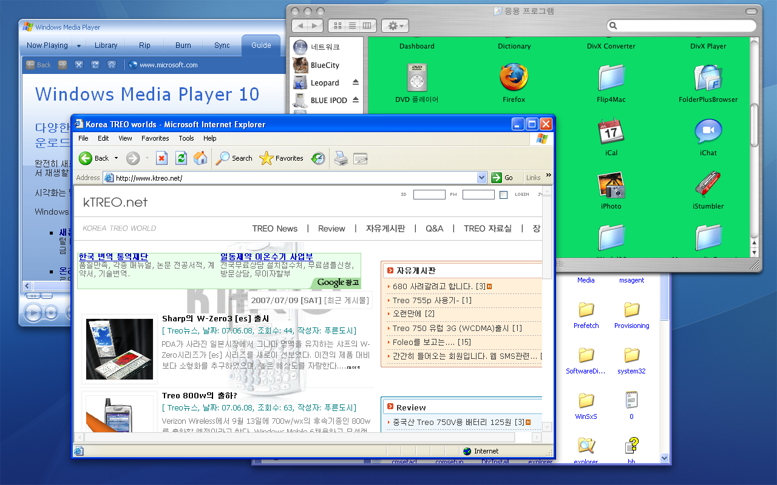
Task: Open the Search pane in Internet Explorer
Action: tap(234, 158)
